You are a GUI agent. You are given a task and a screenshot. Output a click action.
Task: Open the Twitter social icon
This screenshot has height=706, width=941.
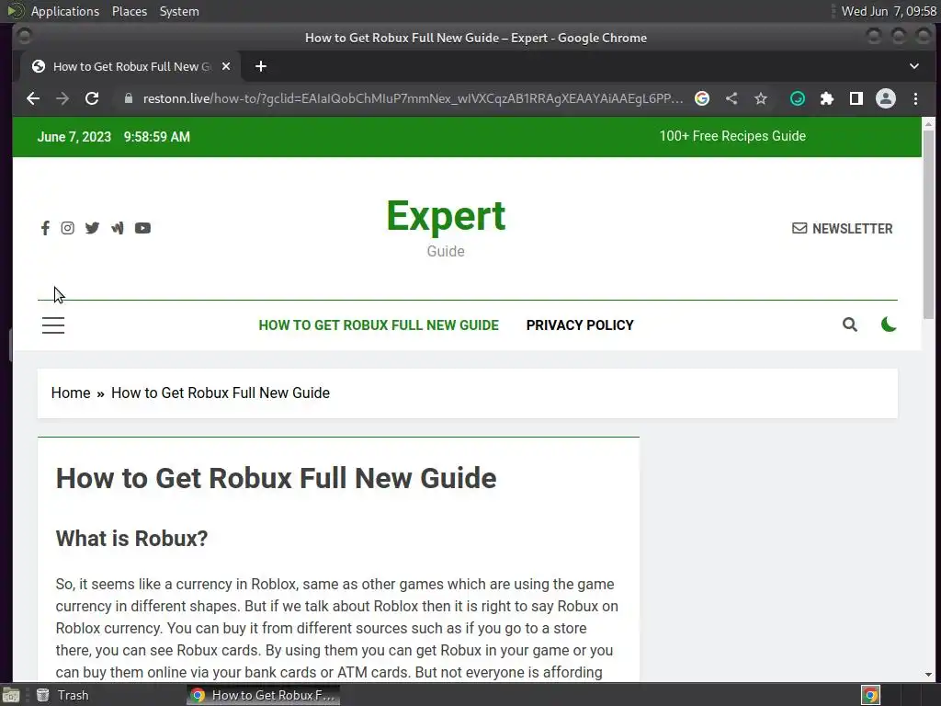(x=92, y=228)
